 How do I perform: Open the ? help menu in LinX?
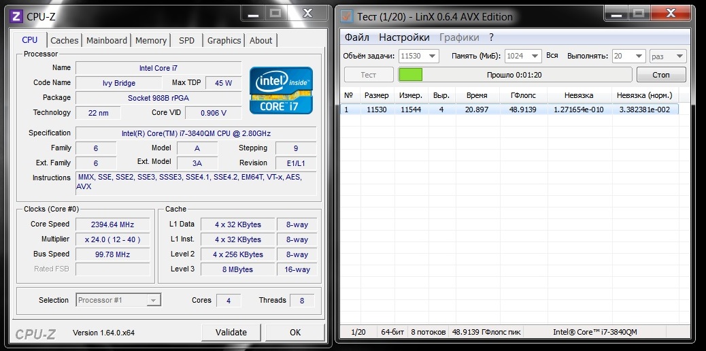491,37
